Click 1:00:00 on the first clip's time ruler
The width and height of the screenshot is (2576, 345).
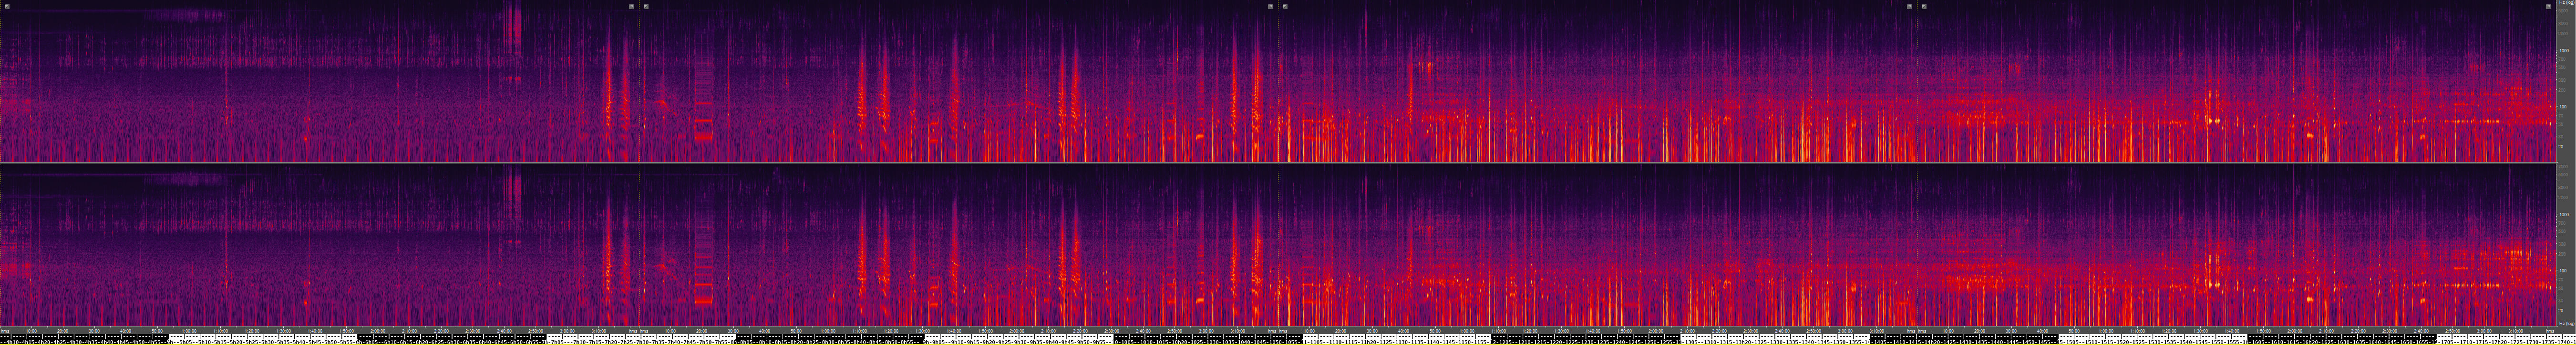[189, 331]
